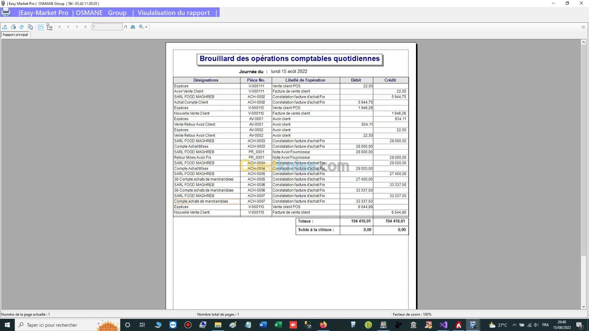
Task: Jump to the last report page
Action: point(85,27)
